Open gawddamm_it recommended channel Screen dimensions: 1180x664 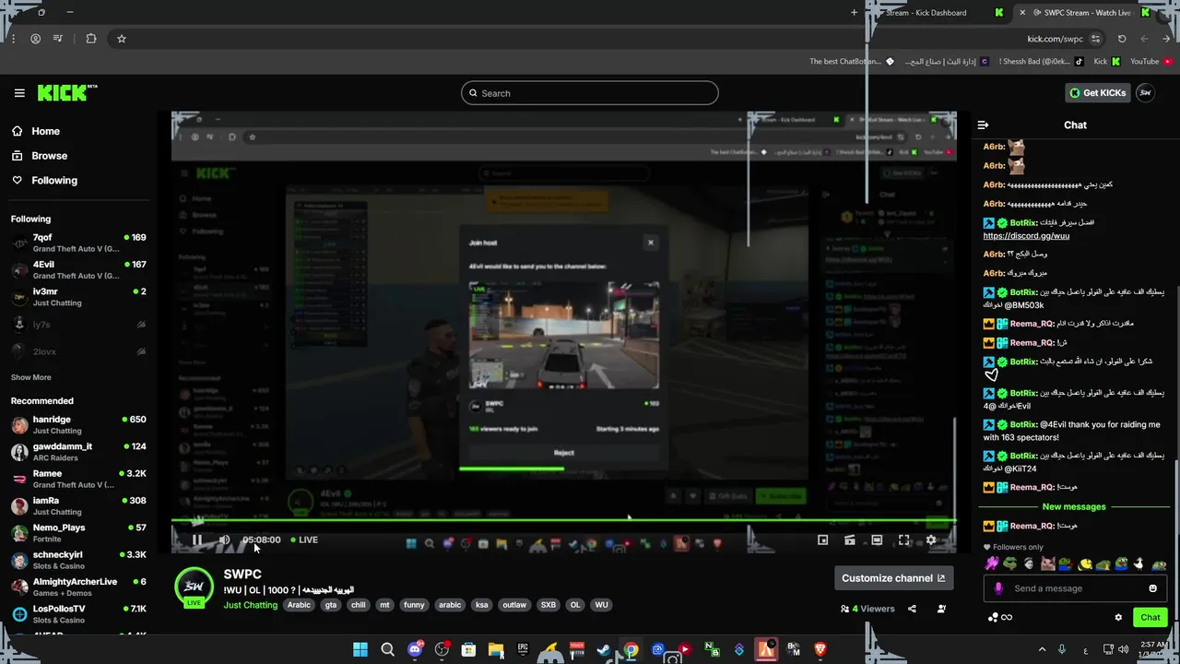(78, 452)
